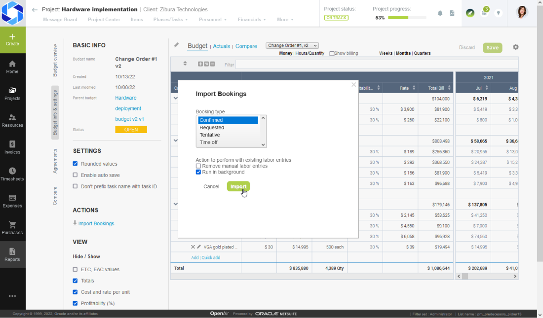
Task: Click the lightbulb tips icon
Action: click(x=498, y=13)
